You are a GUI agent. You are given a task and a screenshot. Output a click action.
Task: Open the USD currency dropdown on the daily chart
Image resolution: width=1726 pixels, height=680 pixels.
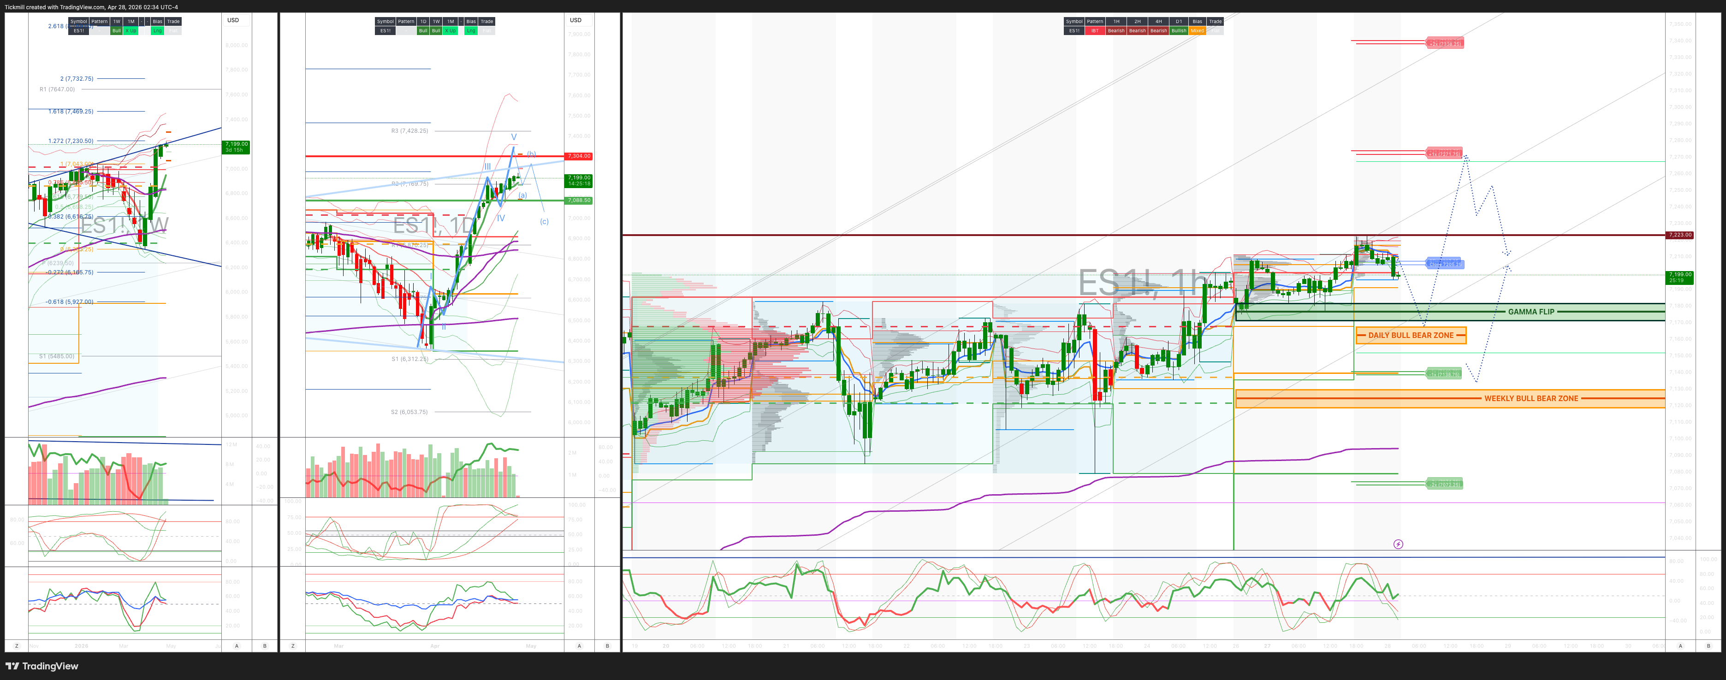tap(575, 20)
